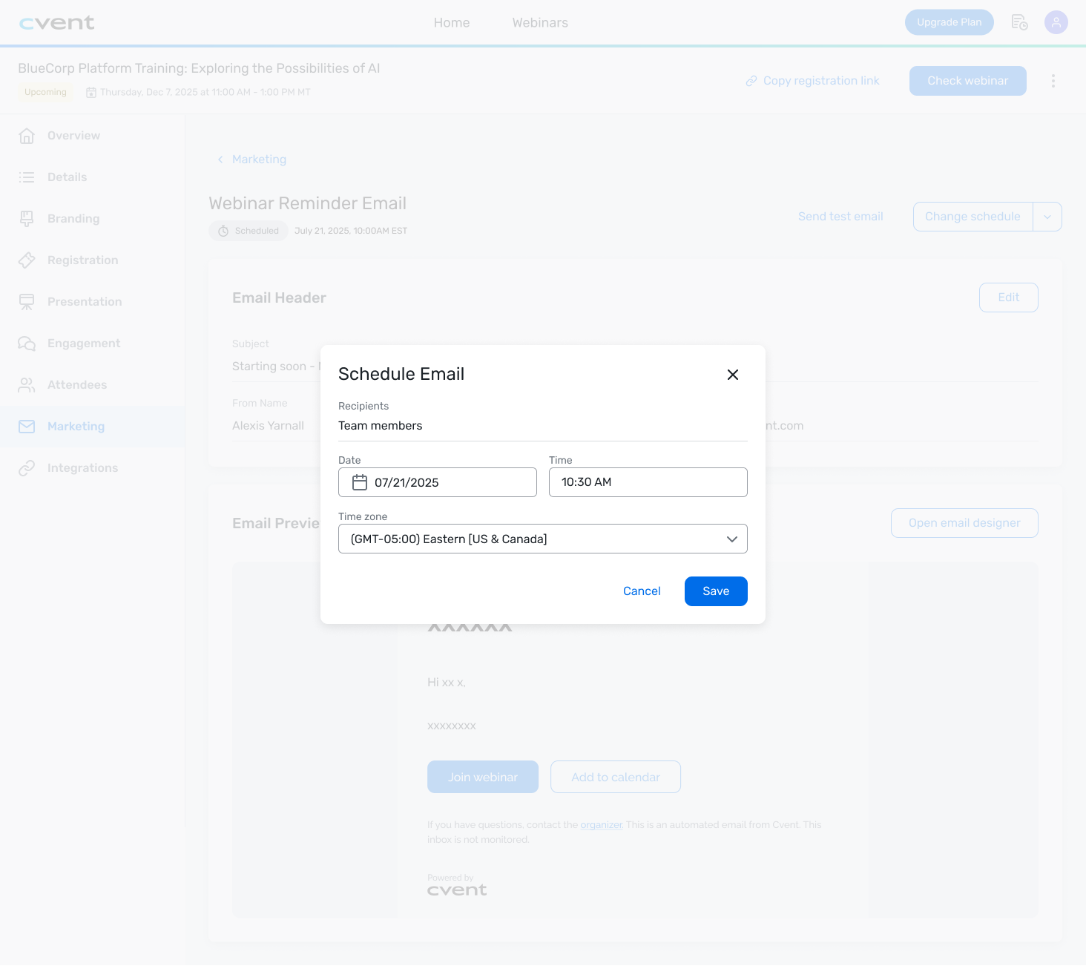Click the 'Alexis Yarnall' from name value
The image size is (1086, 966).
click(269, 426)
